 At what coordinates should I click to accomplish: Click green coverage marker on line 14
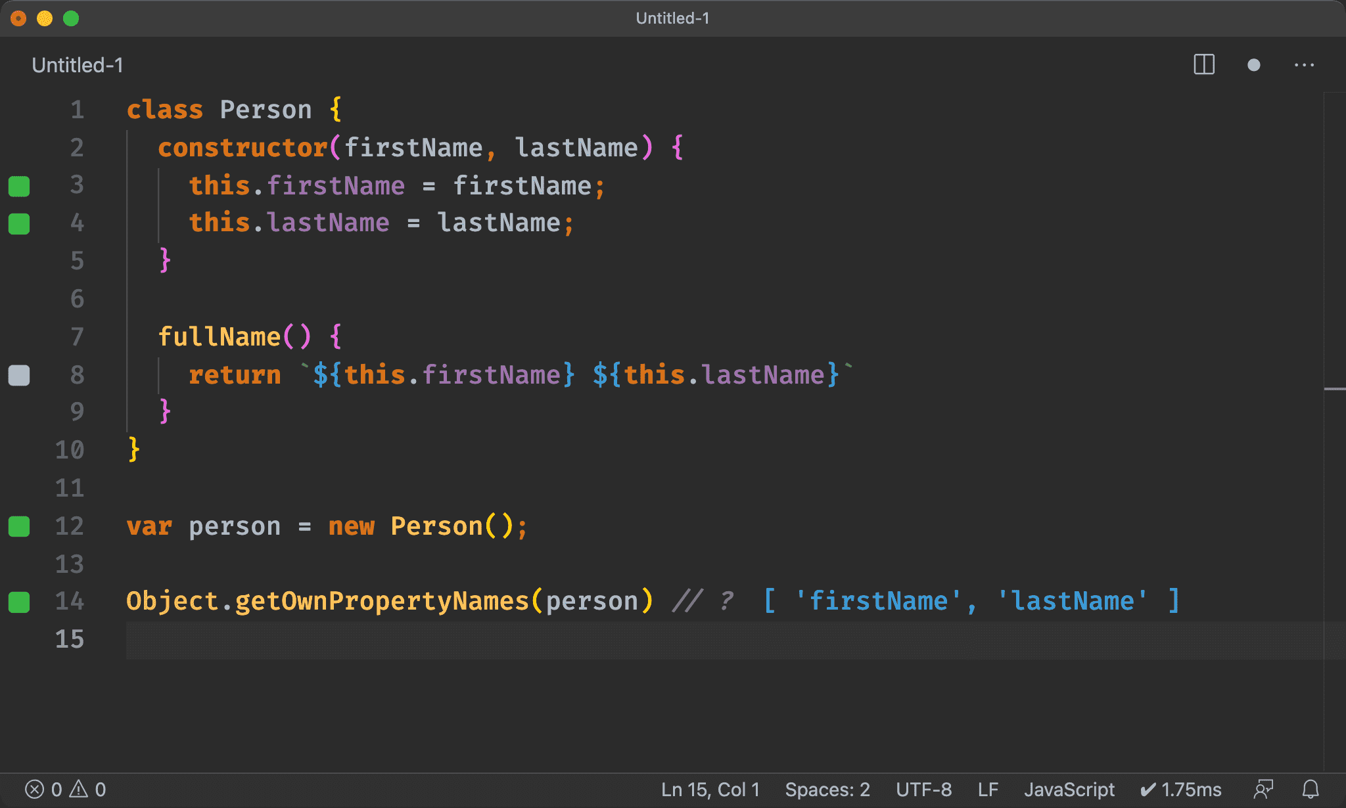(x=19, y=602)
